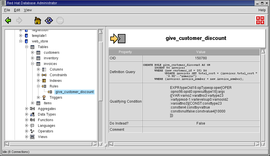Click the tree panel vertical scrollbar thumb

(100, 72)
